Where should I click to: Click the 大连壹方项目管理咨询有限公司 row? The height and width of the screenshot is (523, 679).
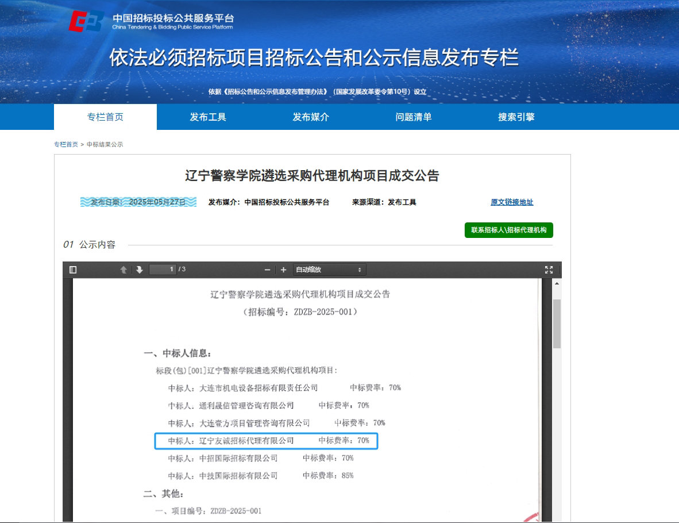(277, 423)
